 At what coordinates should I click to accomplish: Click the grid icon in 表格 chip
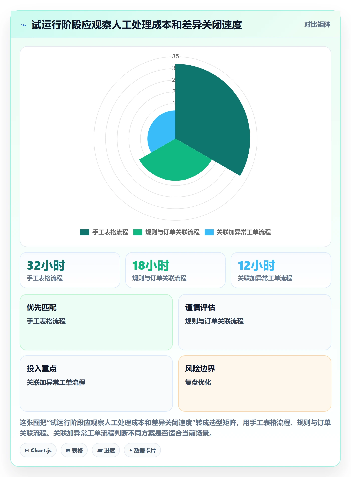68,451
